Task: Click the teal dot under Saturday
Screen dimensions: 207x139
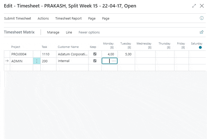Action: click(200, 48)
